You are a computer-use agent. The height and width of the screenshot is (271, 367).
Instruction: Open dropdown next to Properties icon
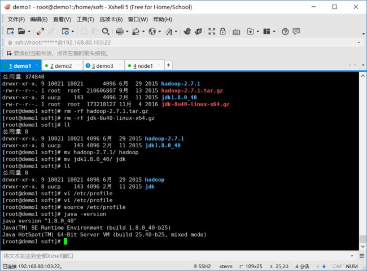tap(73, 32)
